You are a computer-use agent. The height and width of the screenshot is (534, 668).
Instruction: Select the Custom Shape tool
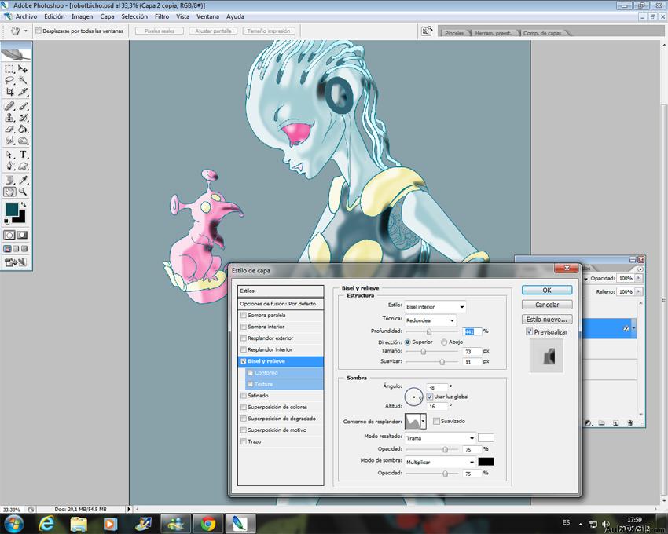point(23,166)
